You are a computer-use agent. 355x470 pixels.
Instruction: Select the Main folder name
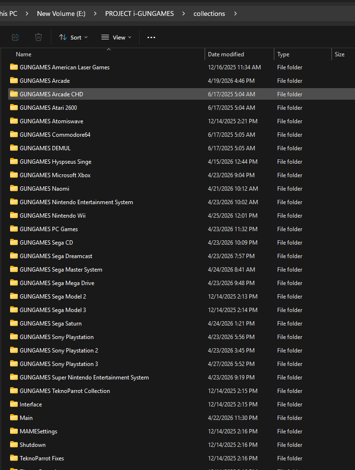(x=26, y=418)
